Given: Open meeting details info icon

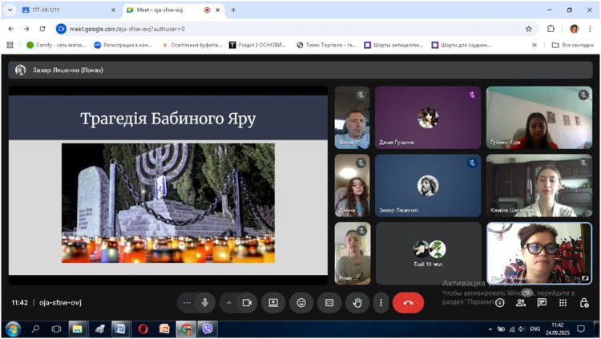Looking at the screenshot, I should (500, 303).
